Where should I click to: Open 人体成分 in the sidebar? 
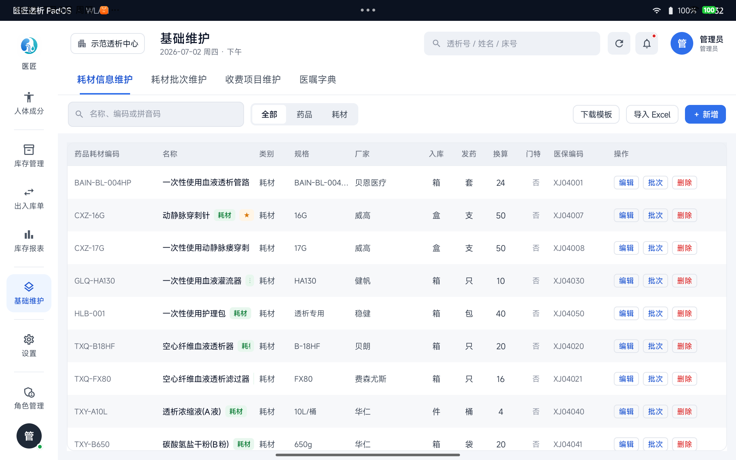pyautogui.click(x=29, y=103)
